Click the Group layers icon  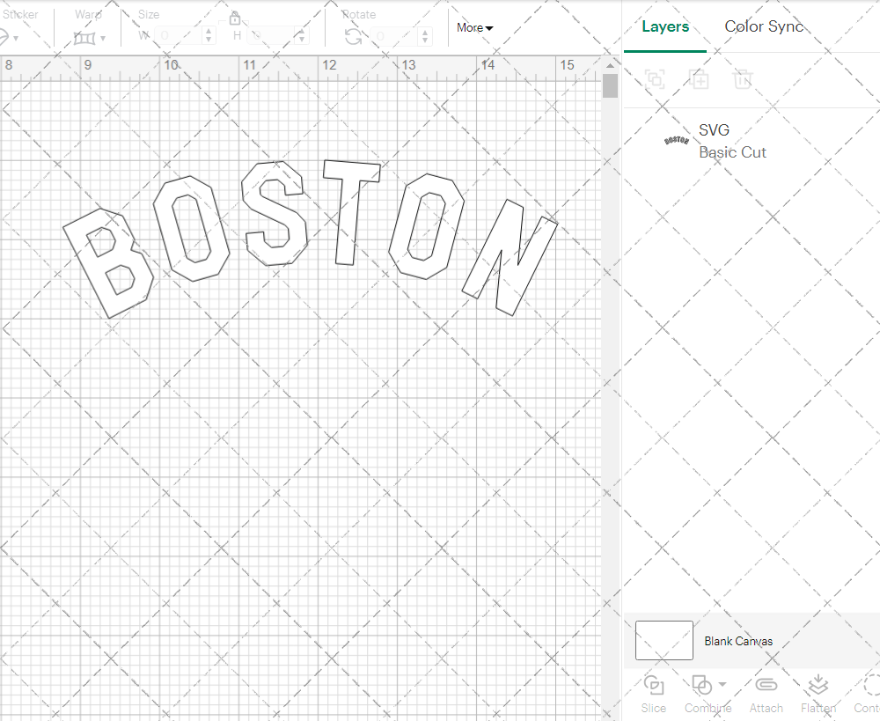pos(655,79)
